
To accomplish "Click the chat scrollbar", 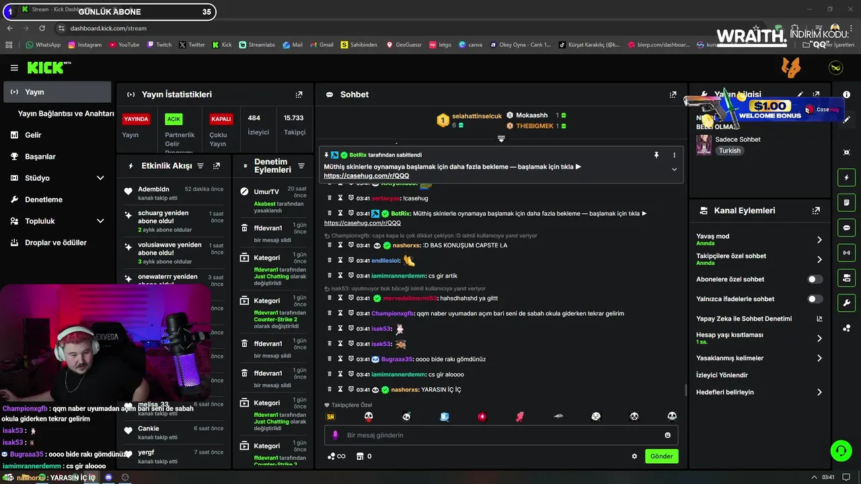I will click(685, 390).
